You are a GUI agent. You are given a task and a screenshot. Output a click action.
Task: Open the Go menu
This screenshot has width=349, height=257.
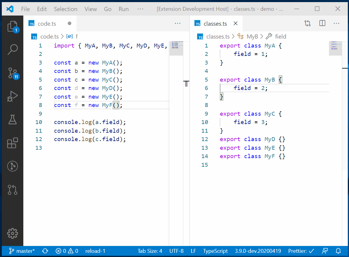[108, 9]
